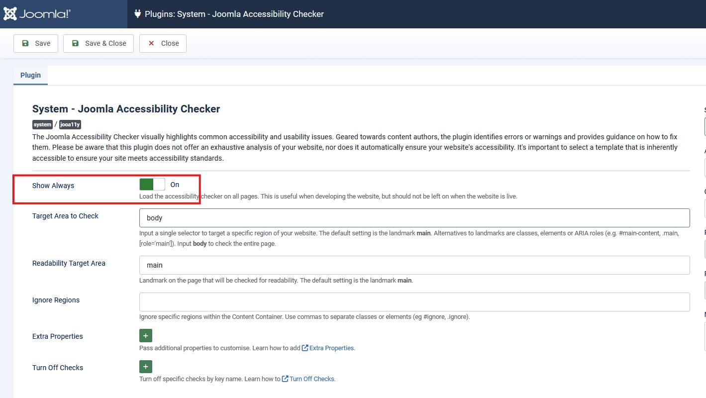Click into the Readability Target Area field
Image resolution: width=706 pixels, height=398 pixels.
414,265
